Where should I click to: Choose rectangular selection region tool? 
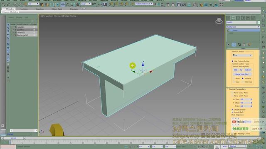tap(52, 5)
